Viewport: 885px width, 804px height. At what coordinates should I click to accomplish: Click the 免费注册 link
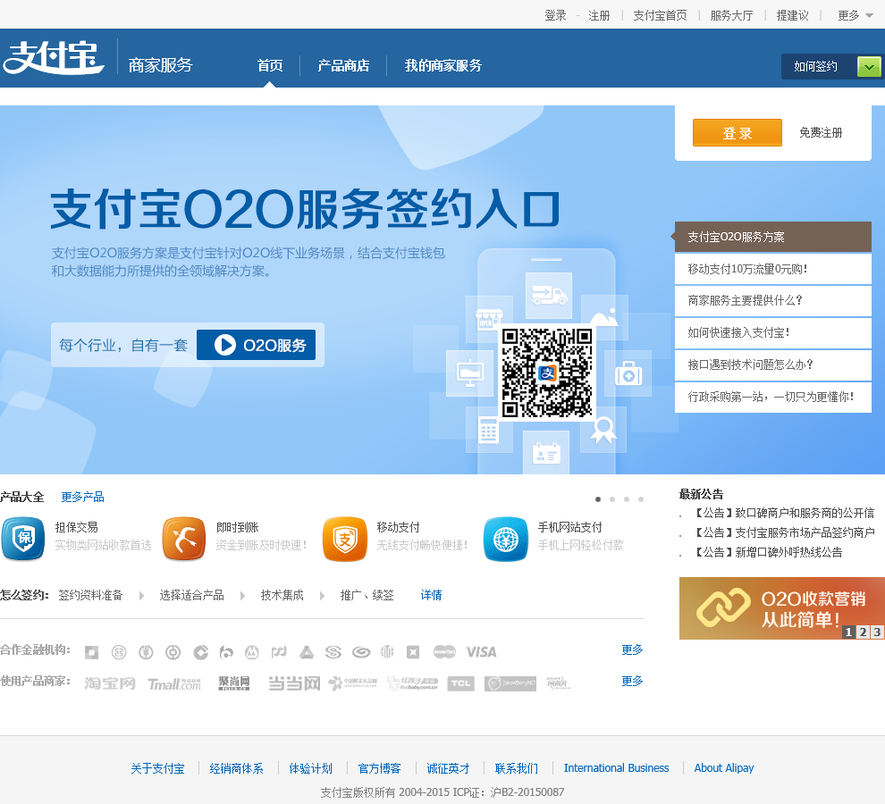pos(821,132)
